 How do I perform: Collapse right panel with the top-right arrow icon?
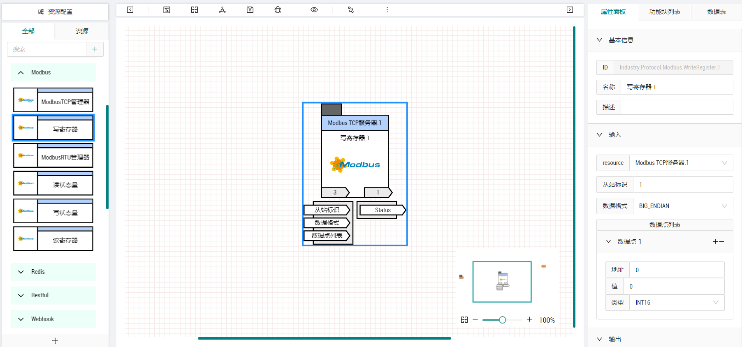point(570,10)
